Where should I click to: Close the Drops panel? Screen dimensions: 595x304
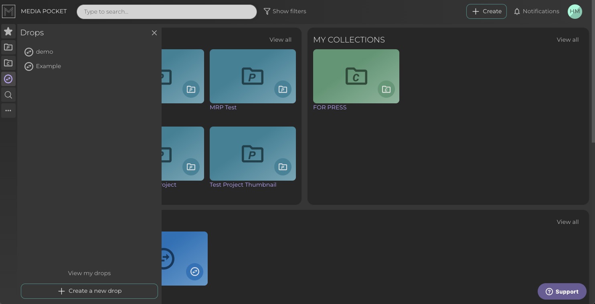pos(154,33)
